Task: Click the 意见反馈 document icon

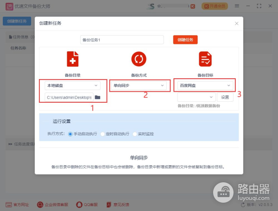Action: (109, 205)
